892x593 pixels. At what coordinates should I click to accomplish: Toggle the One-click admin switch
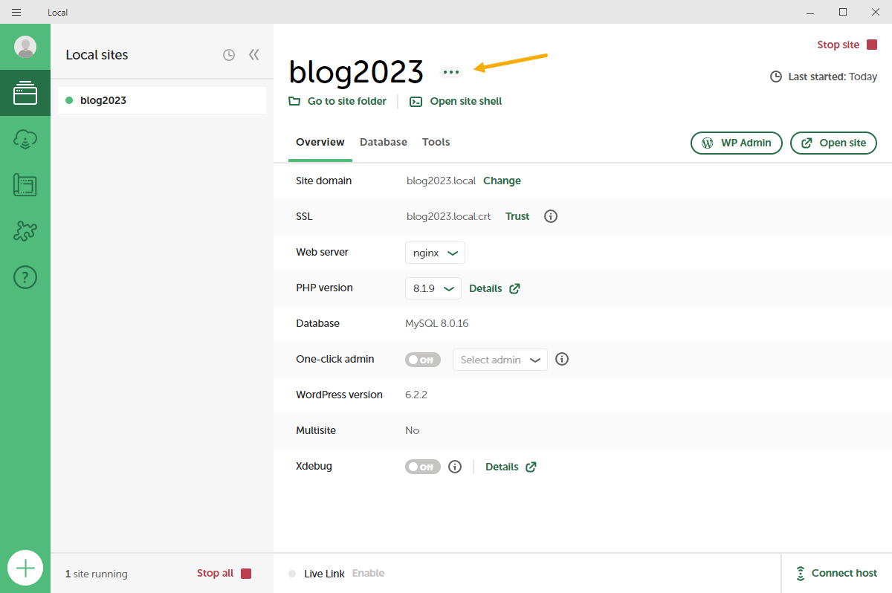(x=422, y=360)
